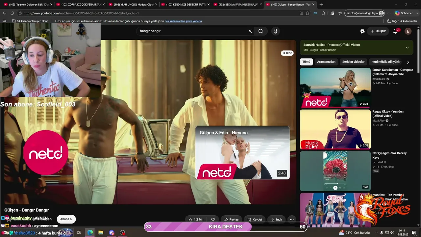This screenshot has height=237, width=421.
Task: Select the Aramanızdan filter chip
Action: point(326,62)
